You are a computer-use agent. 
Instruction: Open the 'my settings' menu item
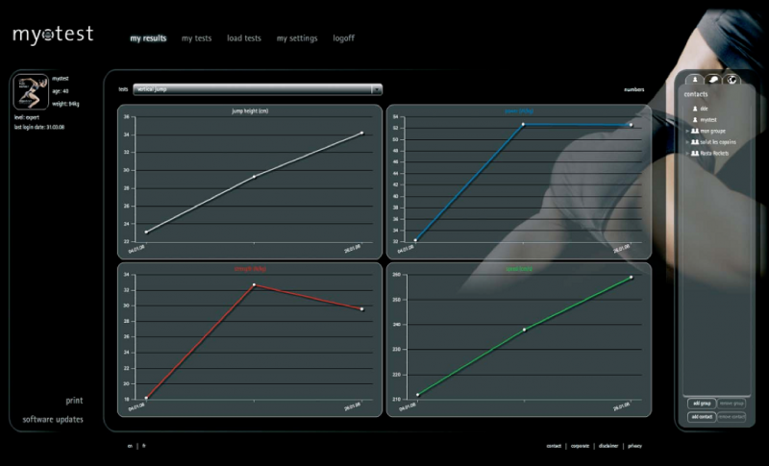[x=295, y=38]
